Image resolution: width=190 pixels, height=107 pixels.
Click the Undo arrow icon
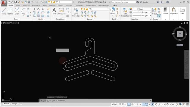[32, 2]
